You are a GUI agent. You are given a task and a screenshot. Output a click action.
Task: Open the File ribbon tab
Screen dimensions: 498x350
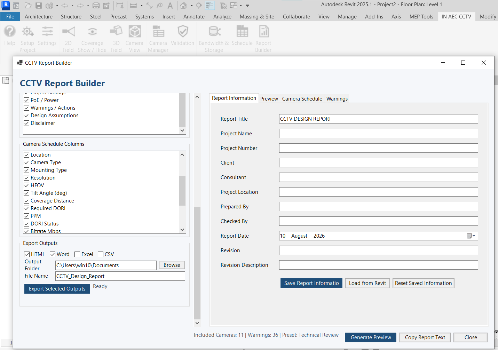point(10,17)
